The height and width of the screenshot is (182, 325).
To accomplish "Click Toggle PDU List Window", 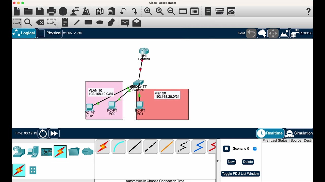I will (240, 174).
